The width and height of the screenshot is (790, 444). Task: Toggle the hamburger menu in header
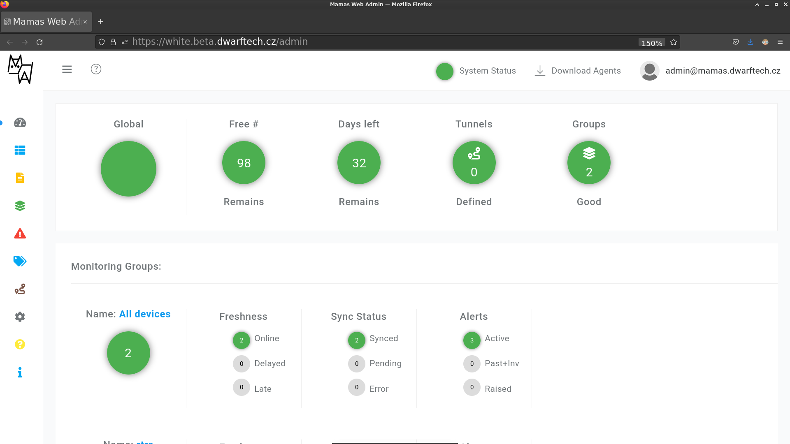tap(67, 69)
